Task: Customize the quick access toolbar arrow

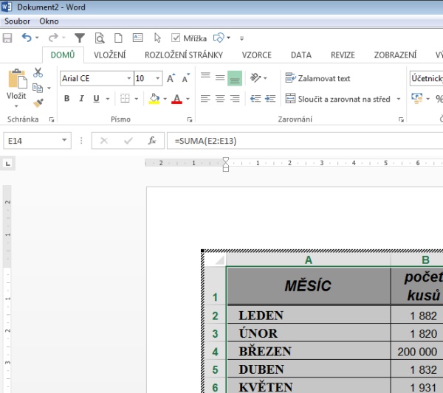Action: pos(241,38)
